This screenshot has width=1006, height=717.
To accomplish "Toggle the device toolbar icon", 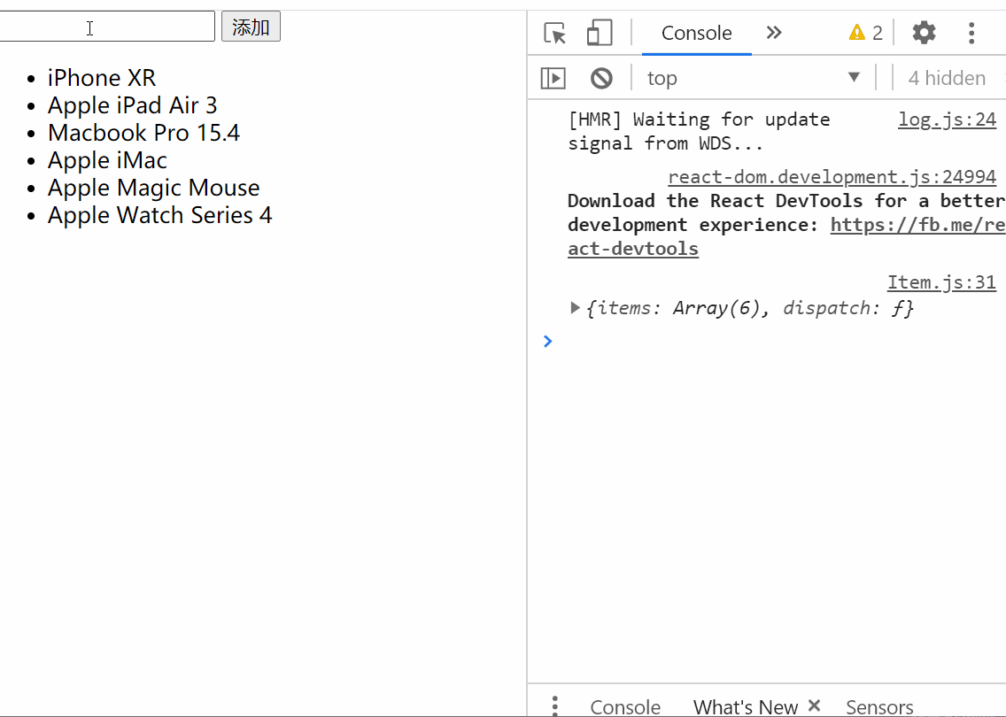I will pos(600,33).
